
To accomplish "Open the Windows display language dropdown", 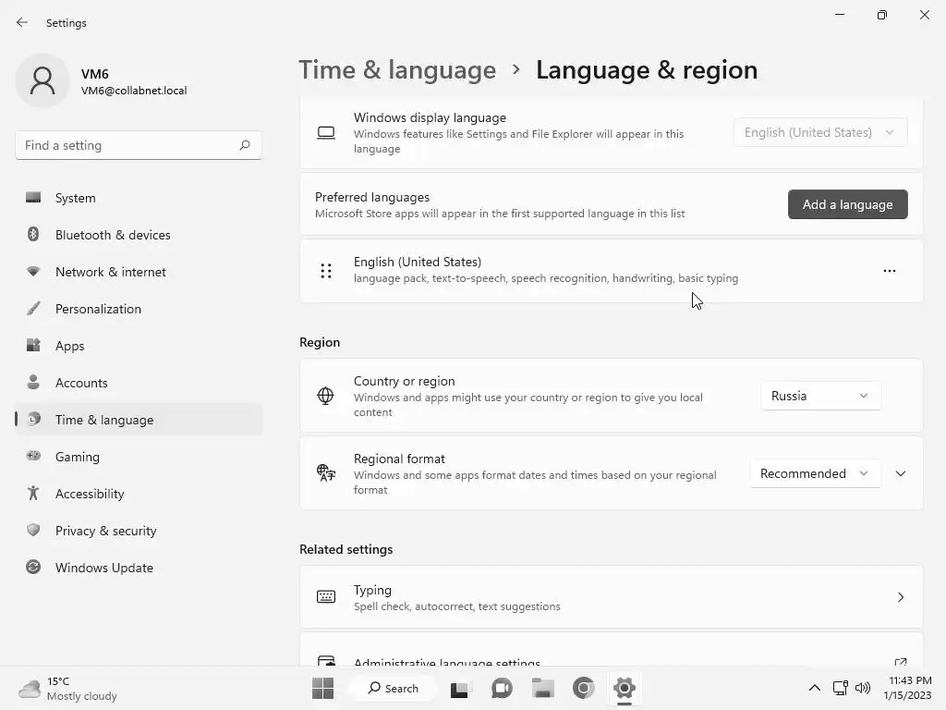I will [x=820, y=132].
